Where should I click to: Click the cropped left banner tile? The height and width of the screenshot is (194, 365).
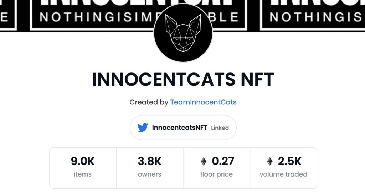click(9, 15)
